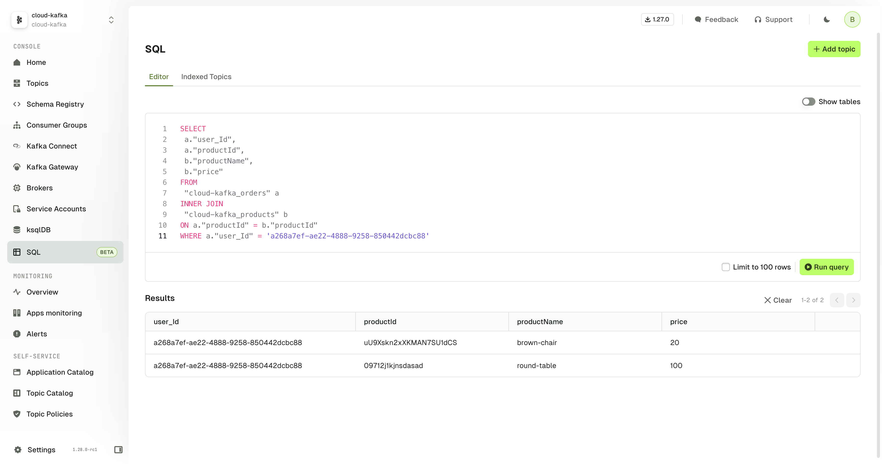882x464 pixels.
Task: Switch to Indexed Topics tab
Action: click(x=206, y=77)
